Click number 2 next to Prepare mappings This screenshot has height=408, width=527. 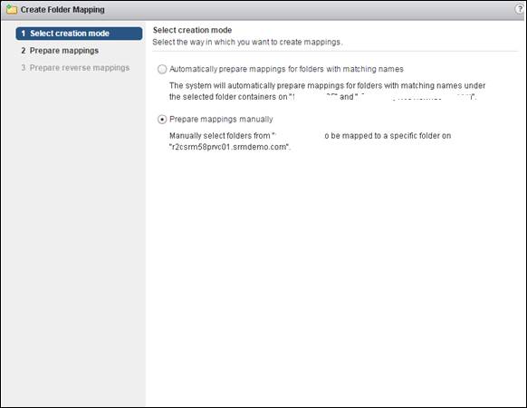pyautogui.click(x=24, y=51)
